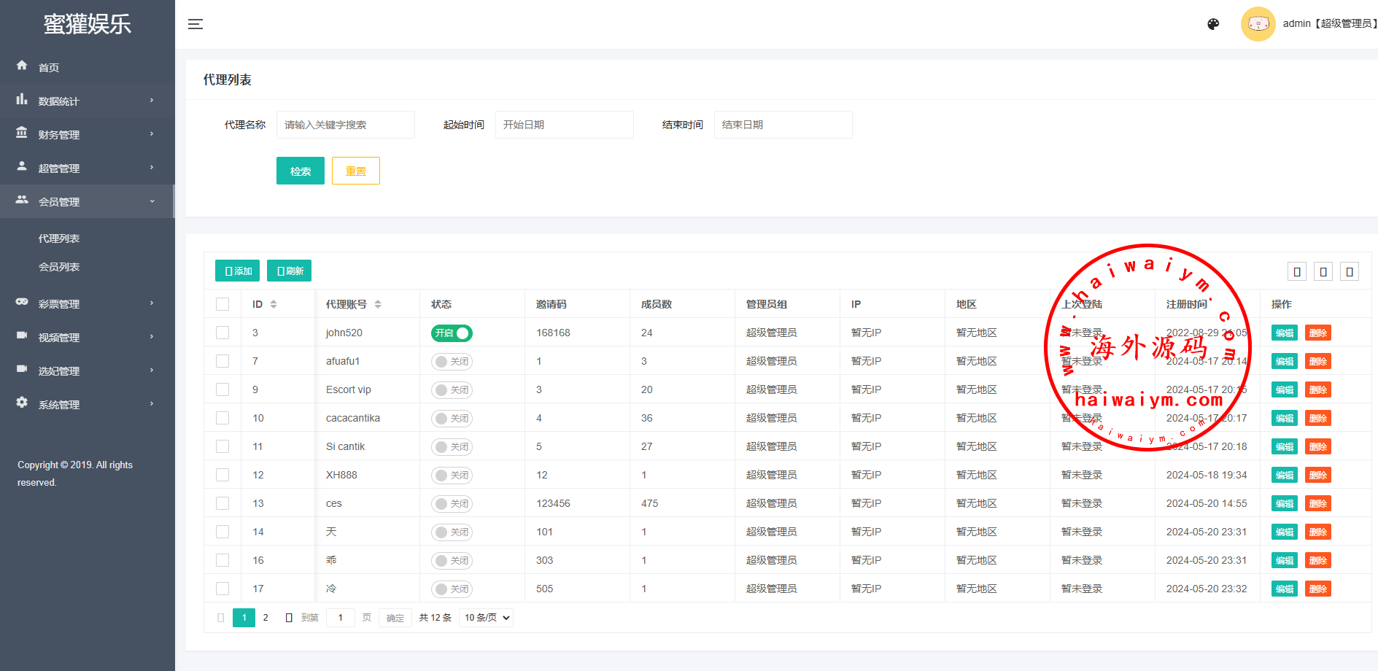Toggle off the john520 status switch
The width and height of the screenshot is (1378, 671).
click(452, 333)
